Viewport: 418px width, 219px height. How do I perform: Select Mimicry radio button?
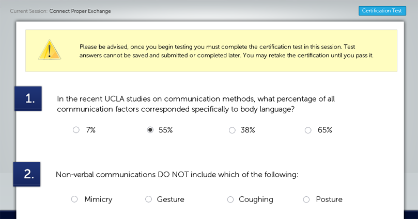[74, 199]
